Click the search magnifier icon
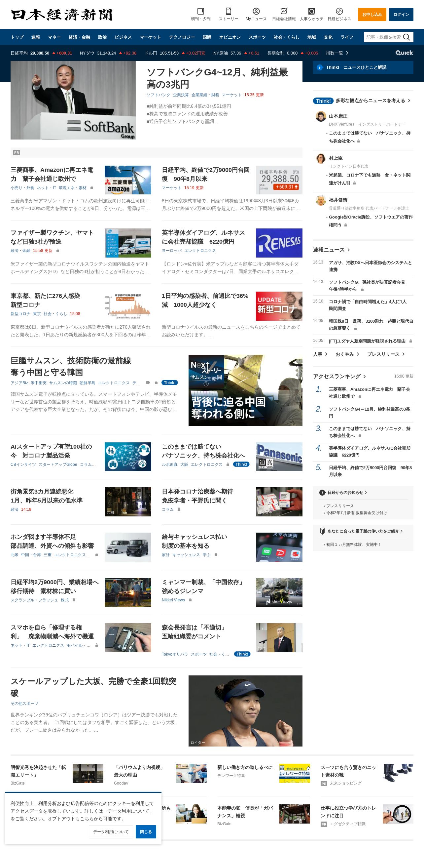Image resolution: width=424 pixels, height=849 pixels. tap(406, 37)
